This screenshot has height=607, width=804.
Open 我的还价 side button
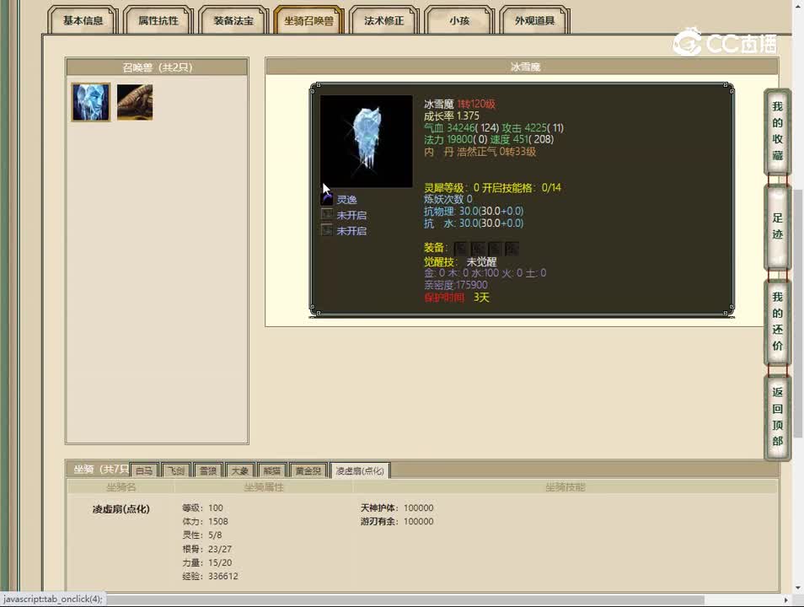tap(777, 321)
